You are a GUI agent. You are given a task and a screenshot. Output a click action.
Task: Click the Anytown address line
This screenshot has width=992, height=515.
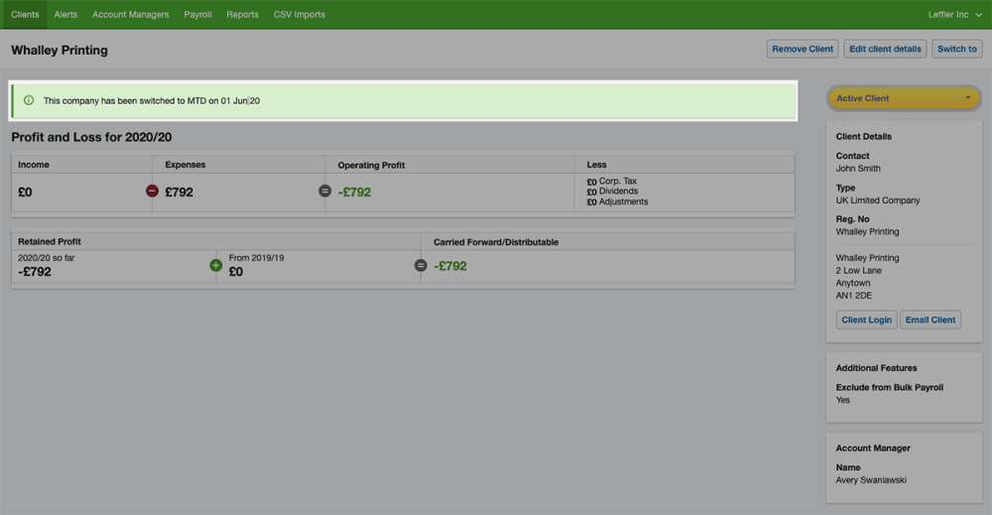(853, 283)
